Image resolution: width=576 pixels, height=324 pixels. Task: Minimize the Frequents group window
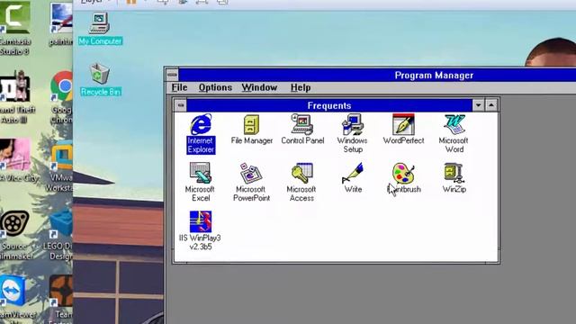(478, 105)
